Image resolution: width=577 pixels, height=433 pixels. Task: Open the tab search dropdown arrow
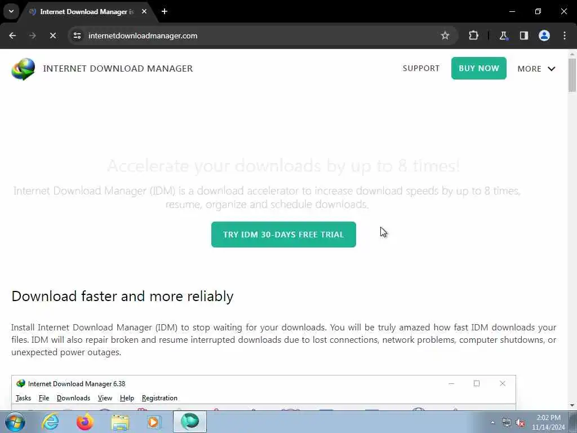11,11
